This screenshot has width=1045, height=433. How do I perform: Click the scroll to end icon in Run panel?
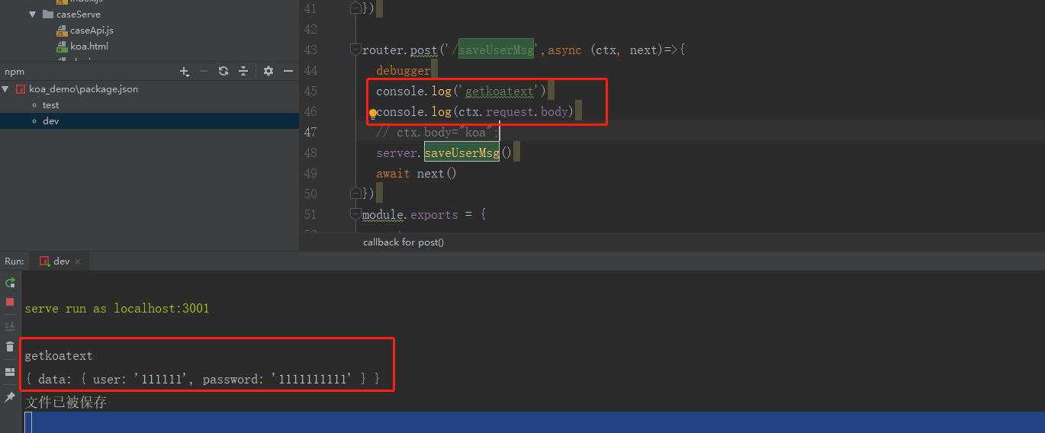click(10, 326)
